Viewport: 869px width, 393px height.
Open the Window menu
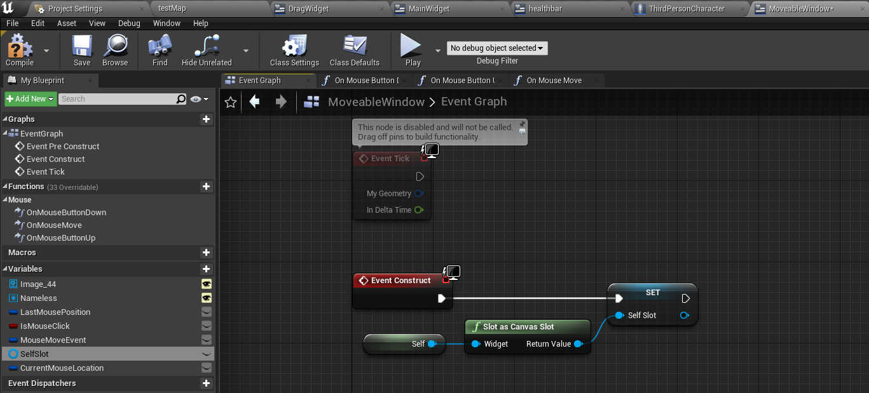coord(167,23)
